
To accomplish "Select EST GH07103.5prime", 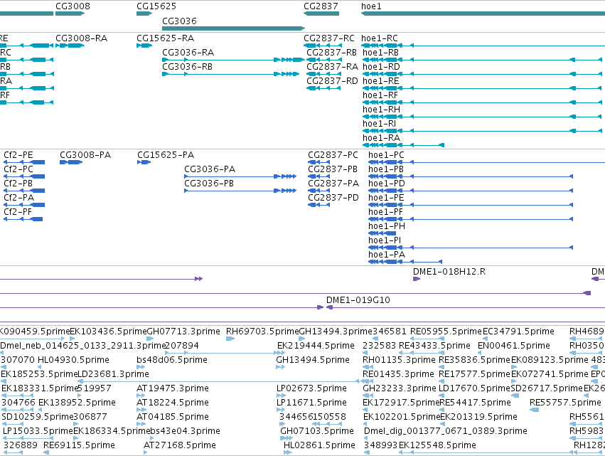I will pos(317,432).
